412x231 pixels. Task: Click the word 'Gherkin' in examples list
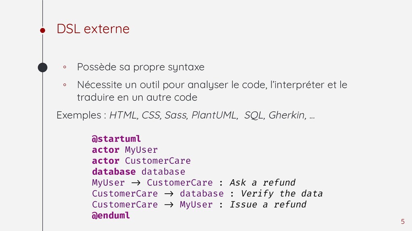pos(287,115)
